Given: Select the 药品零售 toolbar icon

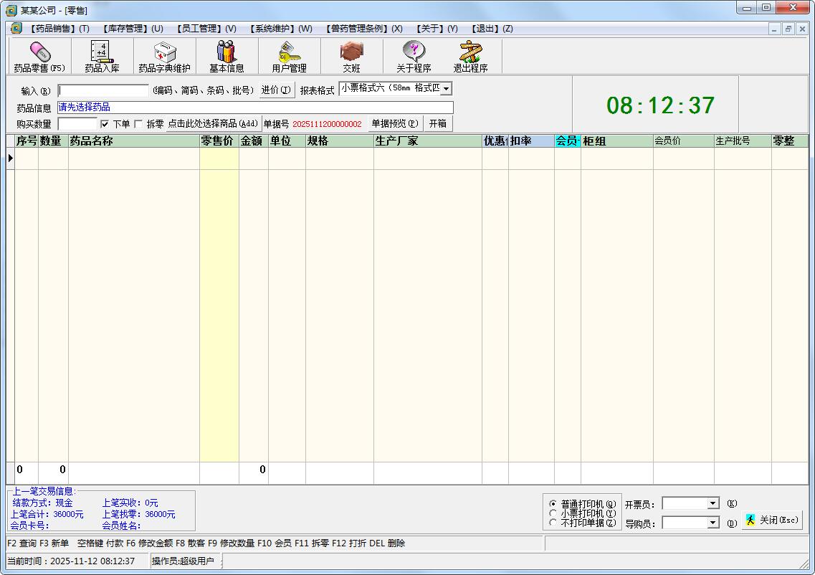Looking at the screenshot, I should pyautogui.click(x=39, y=56).
